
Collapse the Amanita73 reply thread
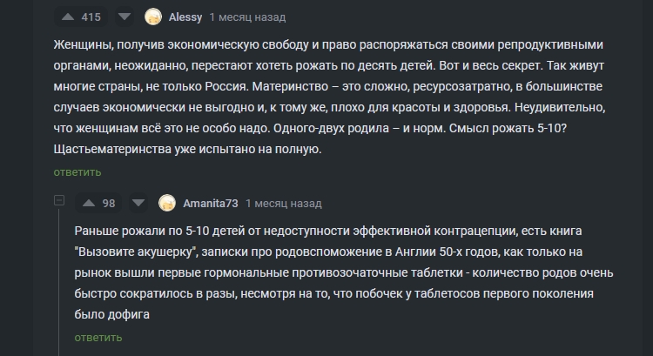point(59,202)
